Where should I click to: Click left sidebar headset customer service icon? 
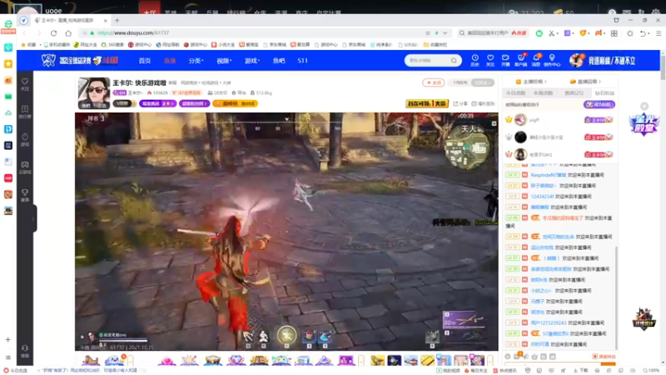25,351
